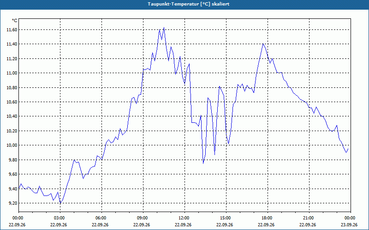Click the 11,00 y-axis label
369x230 pixels.
click(12, 73)
